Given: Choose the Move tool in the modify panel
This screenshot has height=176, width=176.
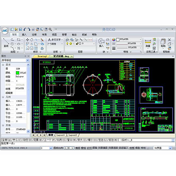Looking at the screenshot, I should coord(27,40).
